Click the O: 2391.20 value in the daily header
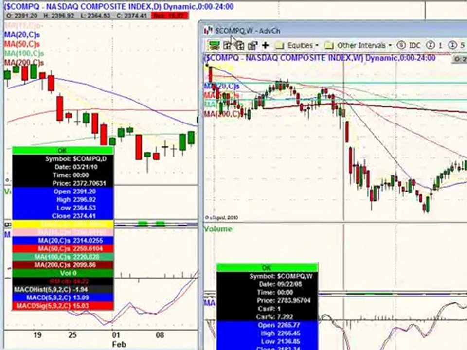Image resolution: width=467 pixels, height=350 pixels. pos(21,16)
